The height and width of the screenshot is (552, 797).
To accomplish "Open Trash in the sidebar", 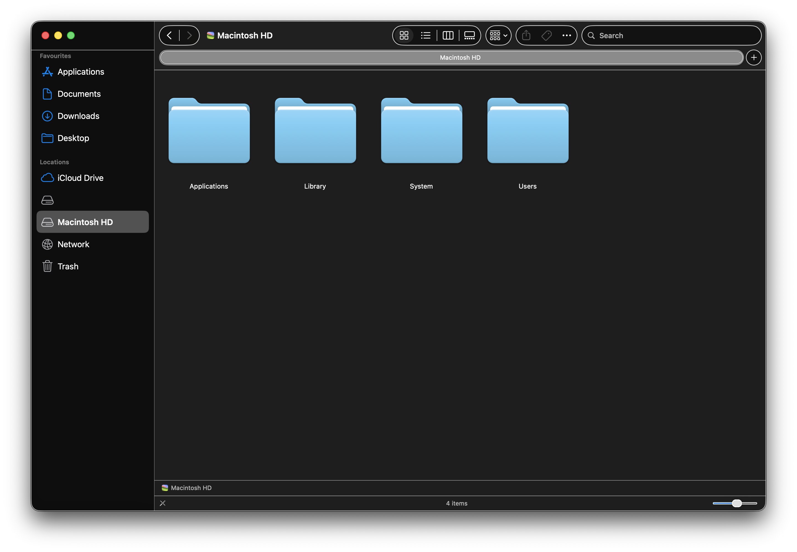I will pos(92,266).
